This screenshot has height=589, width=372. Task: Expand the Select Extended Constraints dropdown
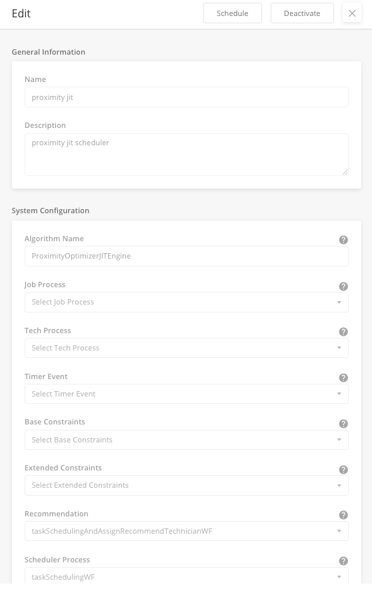point(187,485)
